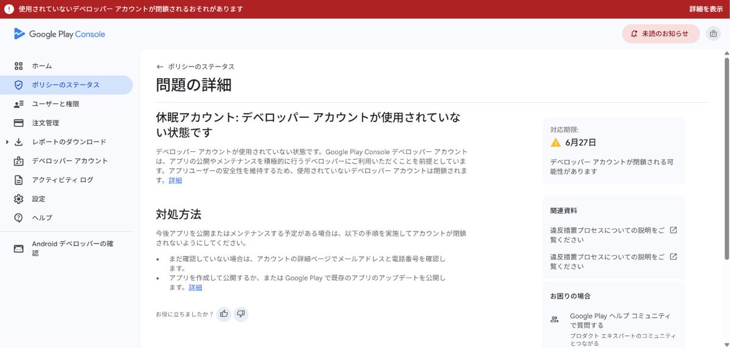Expand the レポートのダウンロード arrow
This screenshot has width=730, height=348.
point(7,142)
